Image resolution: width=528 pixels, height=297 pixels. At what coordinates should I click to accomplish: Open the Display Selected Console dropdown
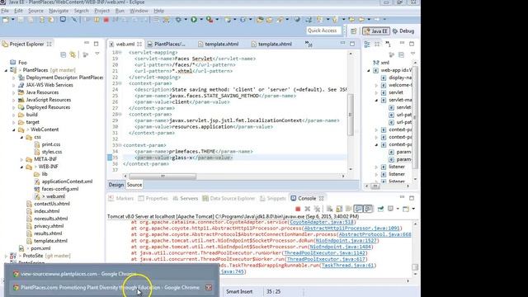[x=398, y=209]
